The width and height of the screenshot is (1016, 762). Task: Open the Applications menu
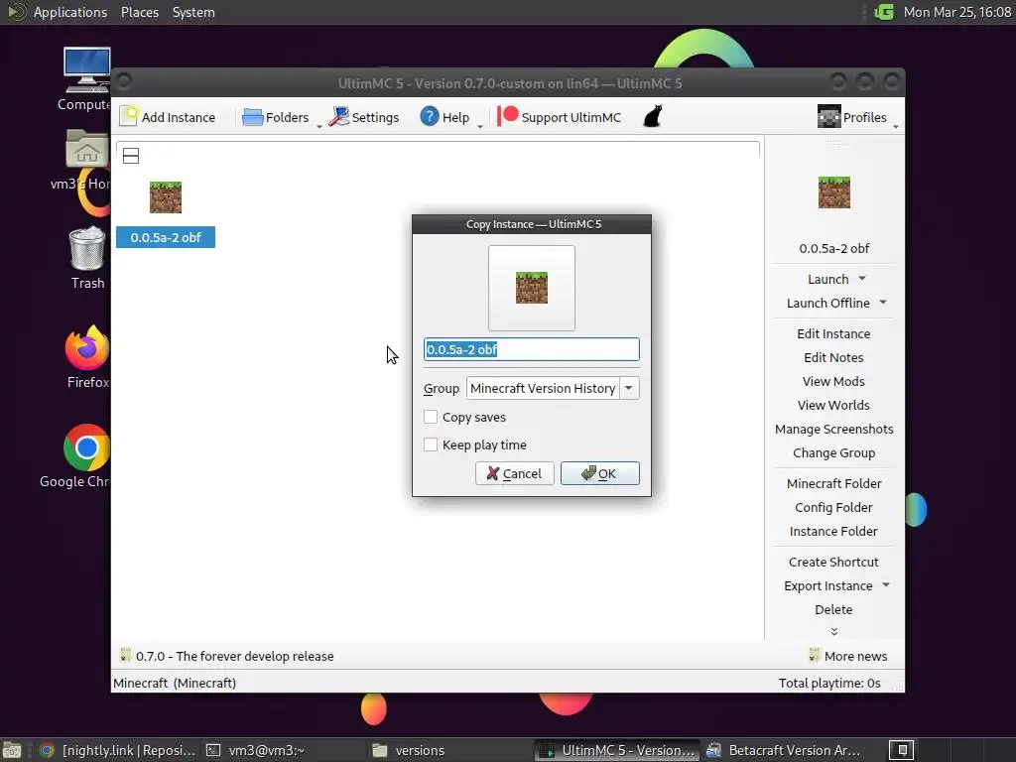point(70,12)
